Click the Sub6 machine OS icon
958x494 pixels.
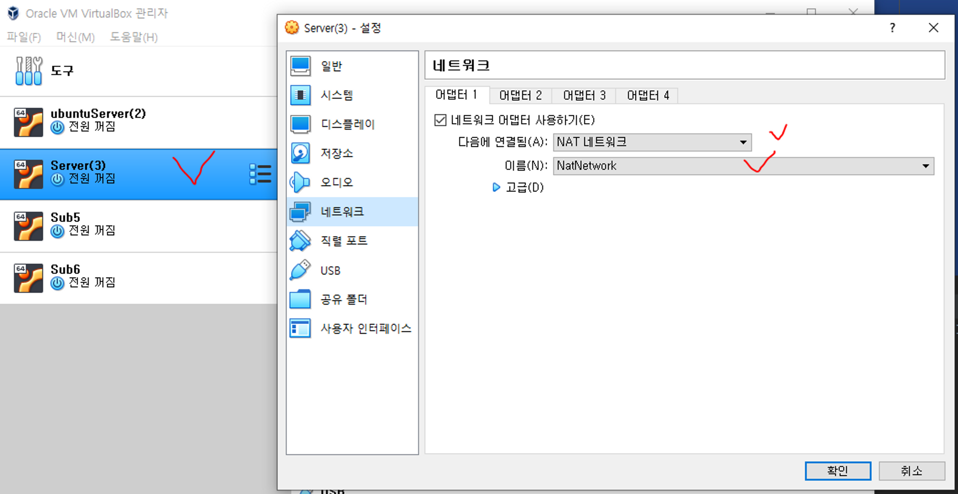(x=28, y=278)
